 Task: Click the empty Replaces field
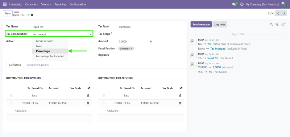tap(151, 55)
